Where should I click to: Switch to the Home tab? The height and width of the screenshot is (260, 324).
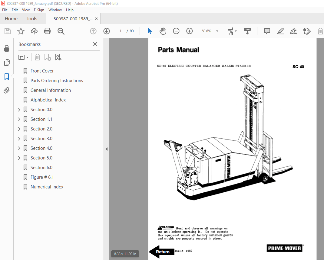point(11,18)
